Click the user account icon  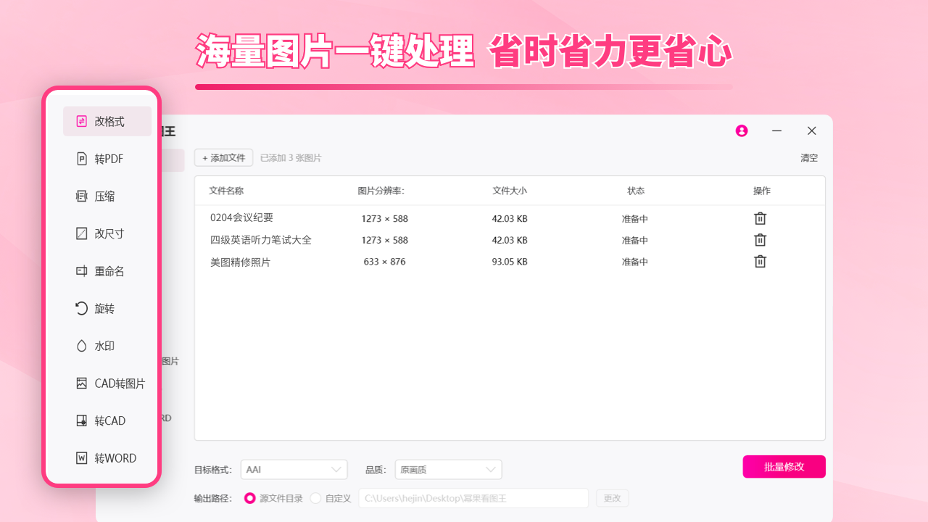[741, 130]
